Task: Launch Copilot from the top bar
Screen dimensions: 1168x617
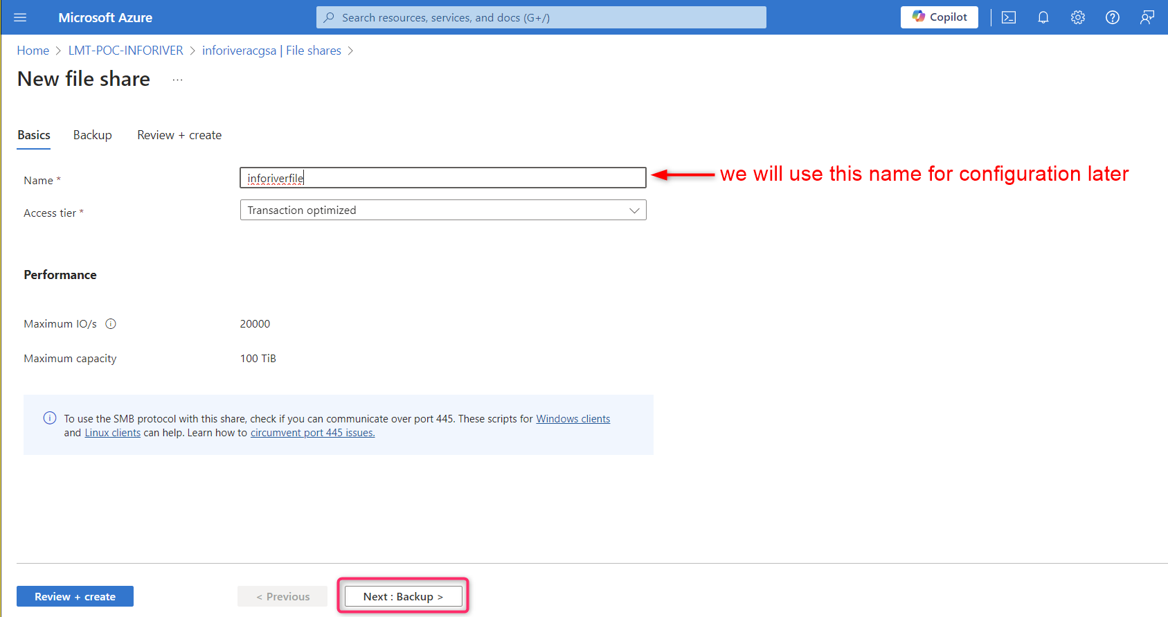Action: (x=939, y=17)
